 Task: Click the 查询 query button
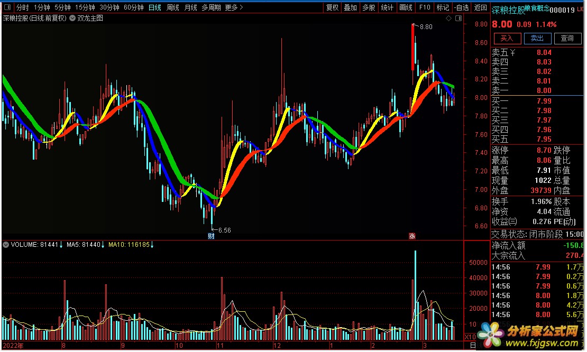pos(567,38)
